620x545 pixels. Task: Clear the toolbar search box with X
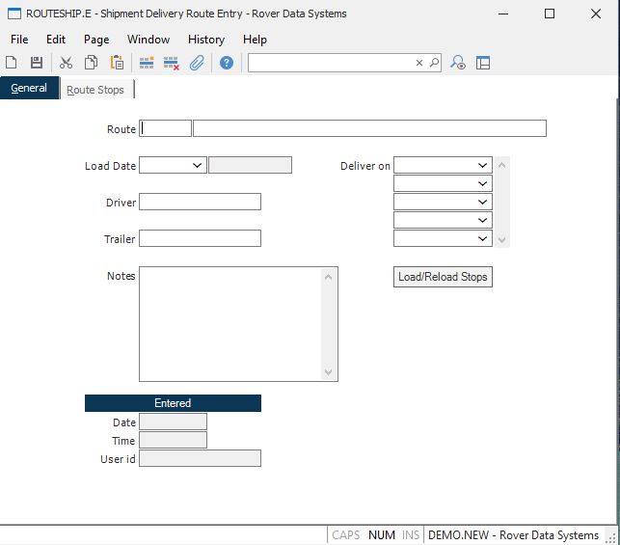point(419,63)
